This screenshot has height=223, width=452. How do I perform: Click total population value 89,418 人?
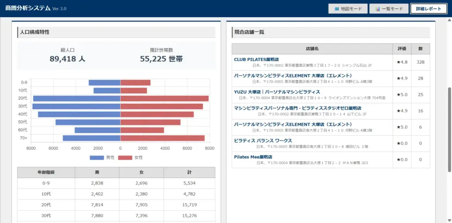[68, 59]
